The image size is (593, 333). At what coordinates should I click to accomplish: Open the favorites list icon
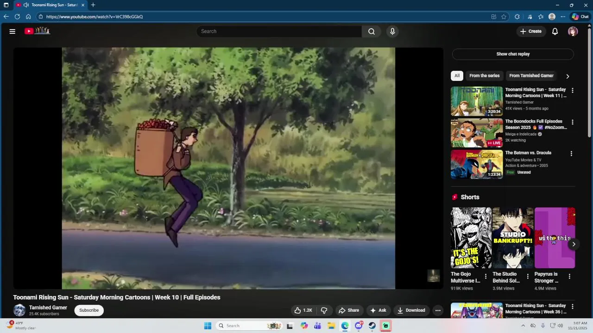coord(541,17)
